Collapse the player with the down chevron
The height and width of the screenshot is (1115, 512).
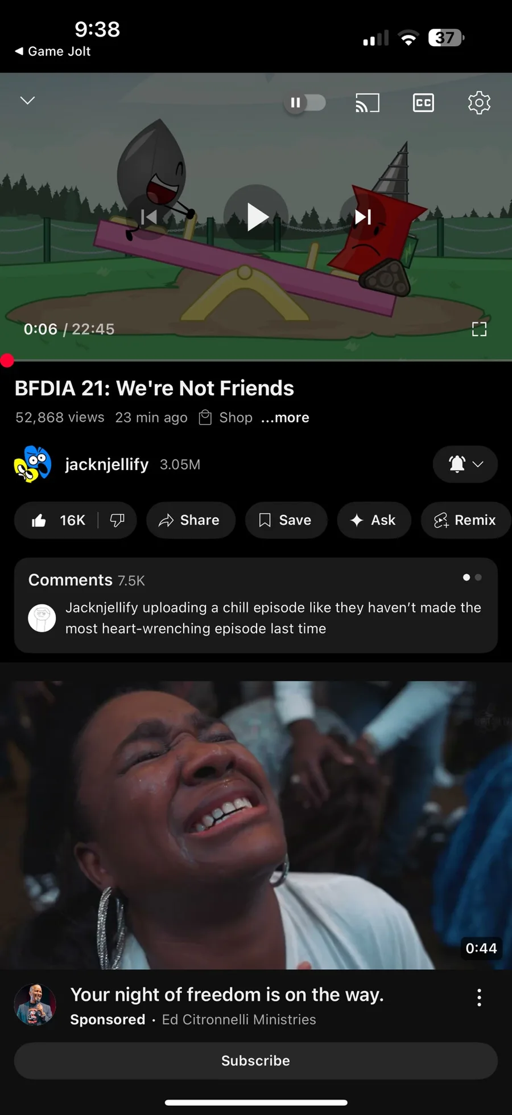click(27, 100)
